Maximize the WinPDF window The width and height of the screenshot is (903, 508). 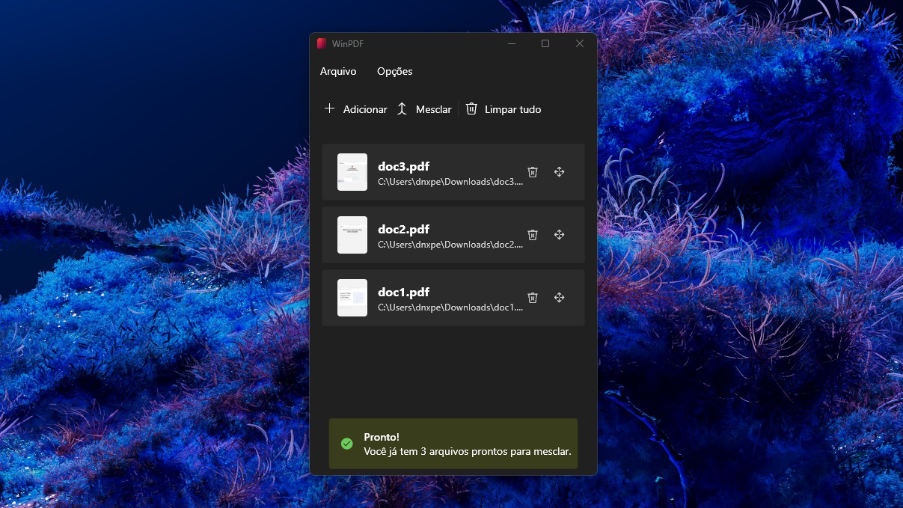pyautogui.click(x=545, y=43)
